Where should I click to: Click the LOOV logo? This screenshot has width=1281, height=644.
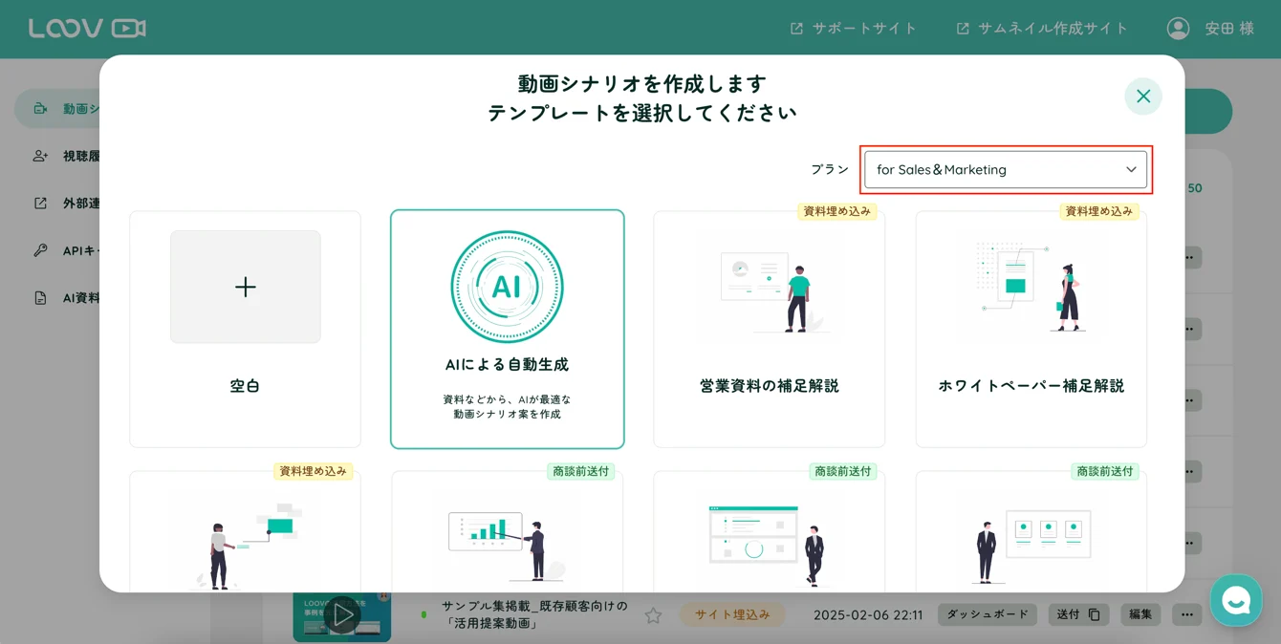point(87,29)
